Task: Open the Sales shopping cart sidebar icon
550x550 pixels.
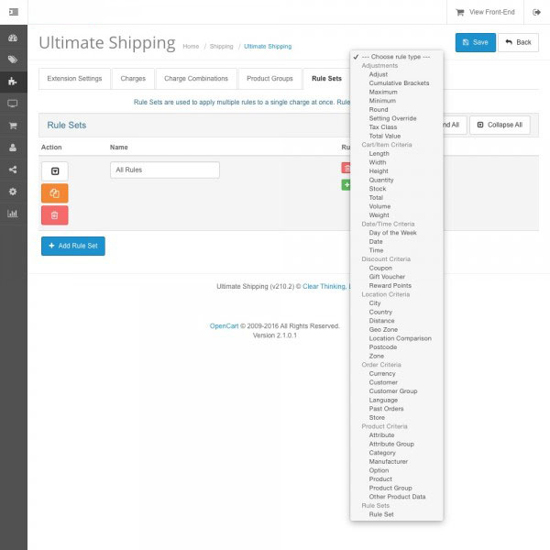Action: pos(13,126)
